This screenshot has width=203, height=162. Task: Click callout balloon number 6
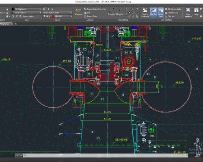[x=197, y=69]
